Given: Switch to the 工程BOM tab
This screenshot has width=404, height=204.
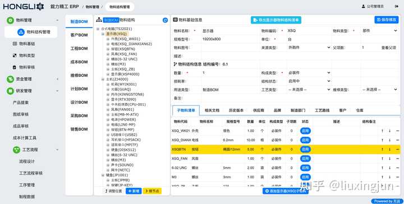Looking at the screenshot, I should coord(79,48).
